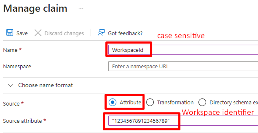Open the Source attribute combo box

pos(183,121)
